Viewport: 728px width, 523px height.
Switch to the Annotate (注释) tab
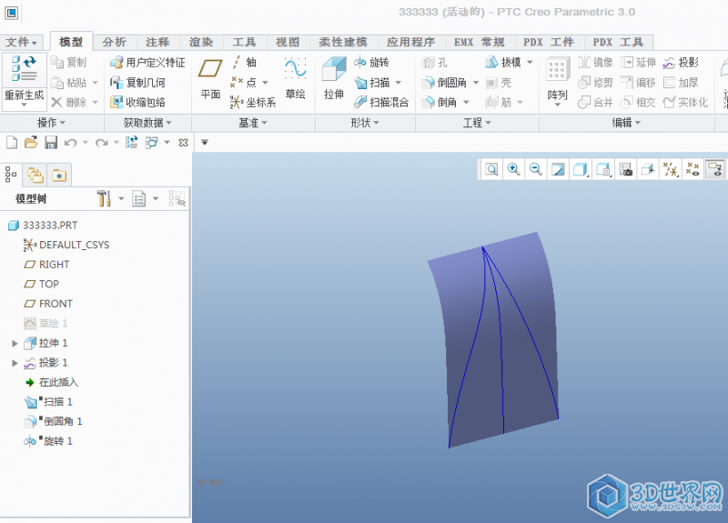[x=157, y=42]
